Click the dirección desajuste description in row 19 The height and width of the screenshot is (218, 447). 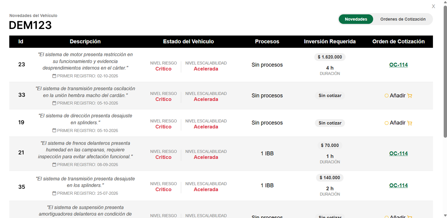[x=85, y=119]
